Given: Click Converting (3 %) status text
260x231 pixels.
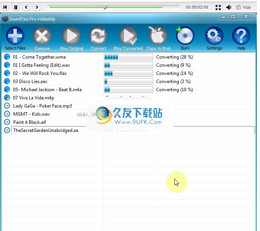Looking at the screenshot, I should (x=173, y=82).
